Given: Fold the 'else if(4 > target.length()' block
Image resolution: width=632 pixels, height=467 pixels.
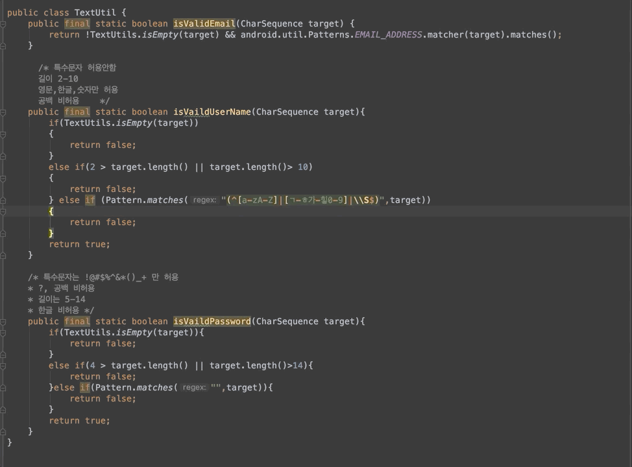Looking at the screenshot, I should 3,366.
